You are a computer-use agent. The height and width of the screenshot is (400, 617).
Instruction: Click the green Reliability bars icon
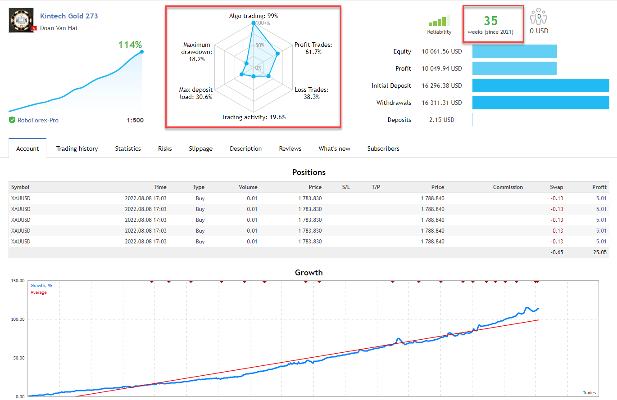click(x=439, y=21)
